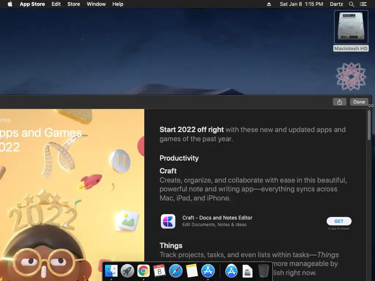The image size is (375, 281).
Task: Open the disk image document in Dock
Action: pyautogui.click(x=247, y=271)
